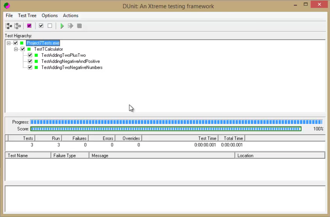This screenshot has width=330, height=217.
Task: Click the Test Hierarchy label
Action: pos(18,36)
